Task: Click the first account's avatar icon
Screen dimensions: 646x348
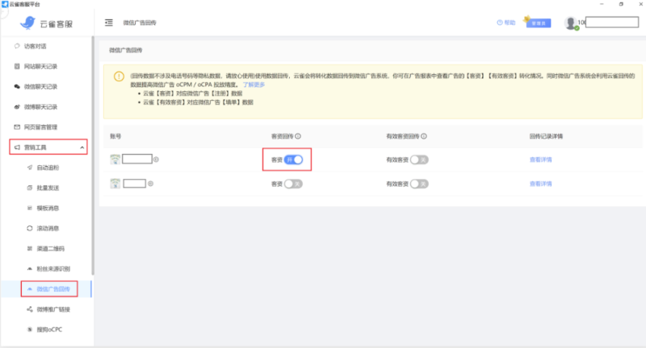Action: [115, 159]
